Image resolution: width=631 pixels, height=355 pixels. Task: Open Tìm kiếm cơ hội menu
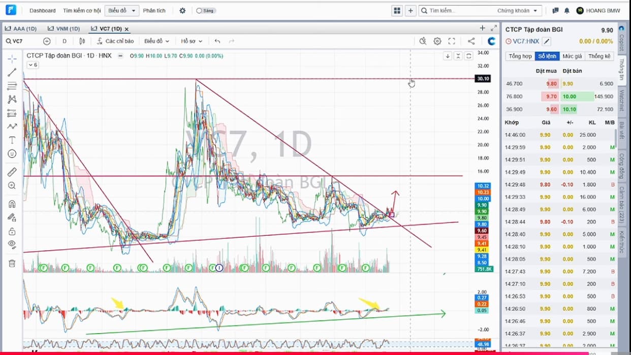[82, 11]
